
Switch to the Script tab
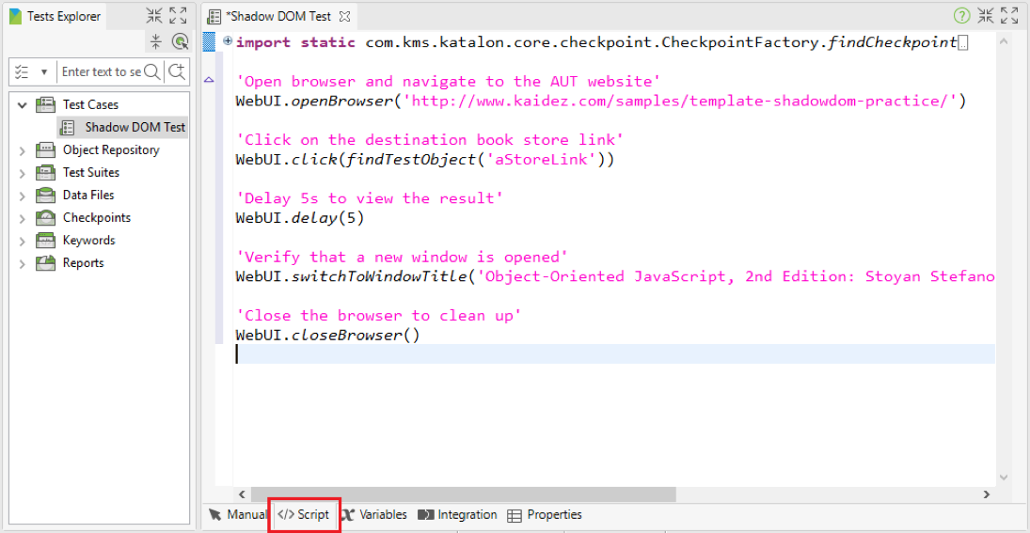(x=304, y=514)
